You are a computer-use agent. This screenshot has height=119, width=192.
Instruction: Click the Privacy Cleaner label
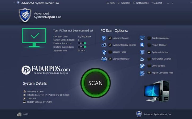[x=159, y=45]
